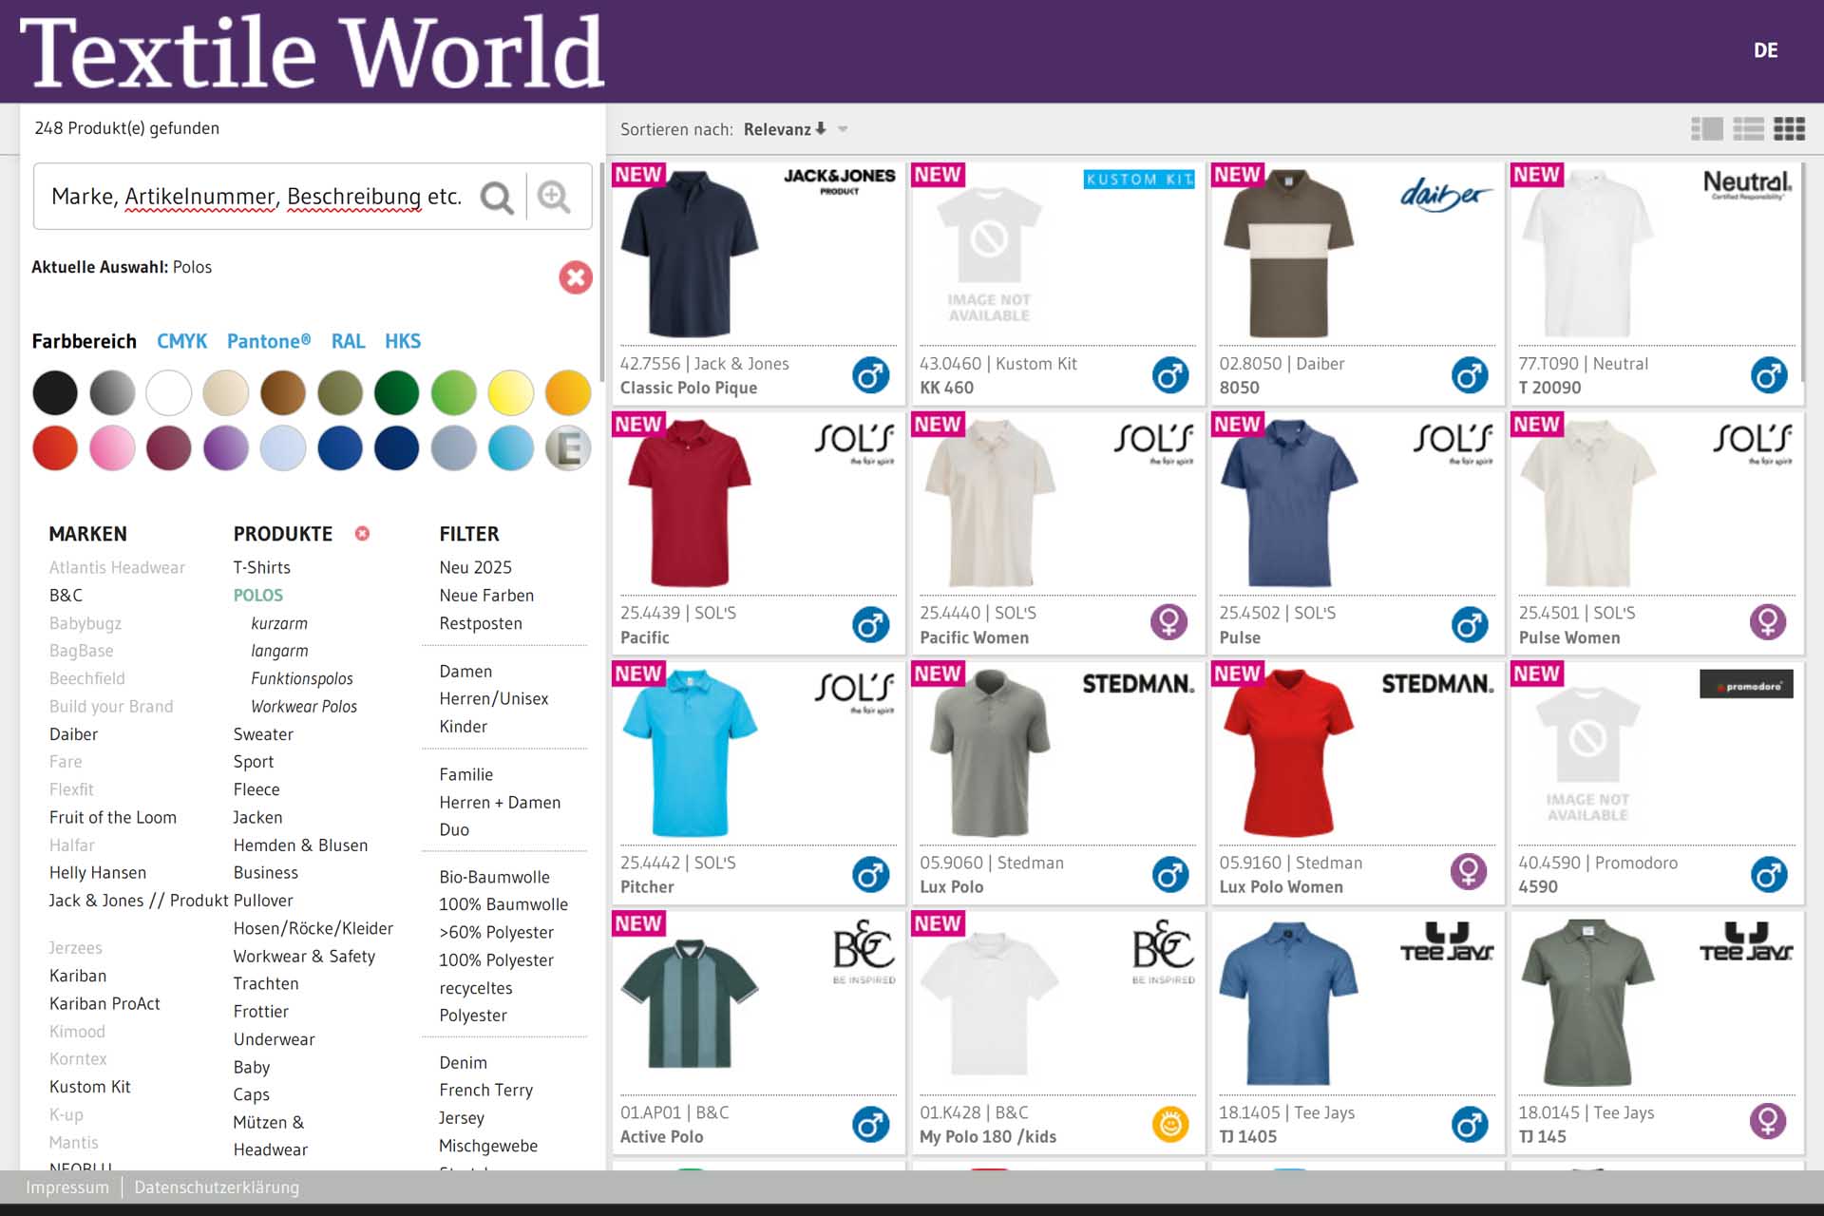Image resolution: width=1824 pixels, height=1216 pixels.
Task: Open the red SOL'S Pacific polo thumbnail
Action: tap(689, 503)
